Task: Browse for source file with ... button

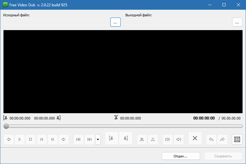Action: [115, 22]
